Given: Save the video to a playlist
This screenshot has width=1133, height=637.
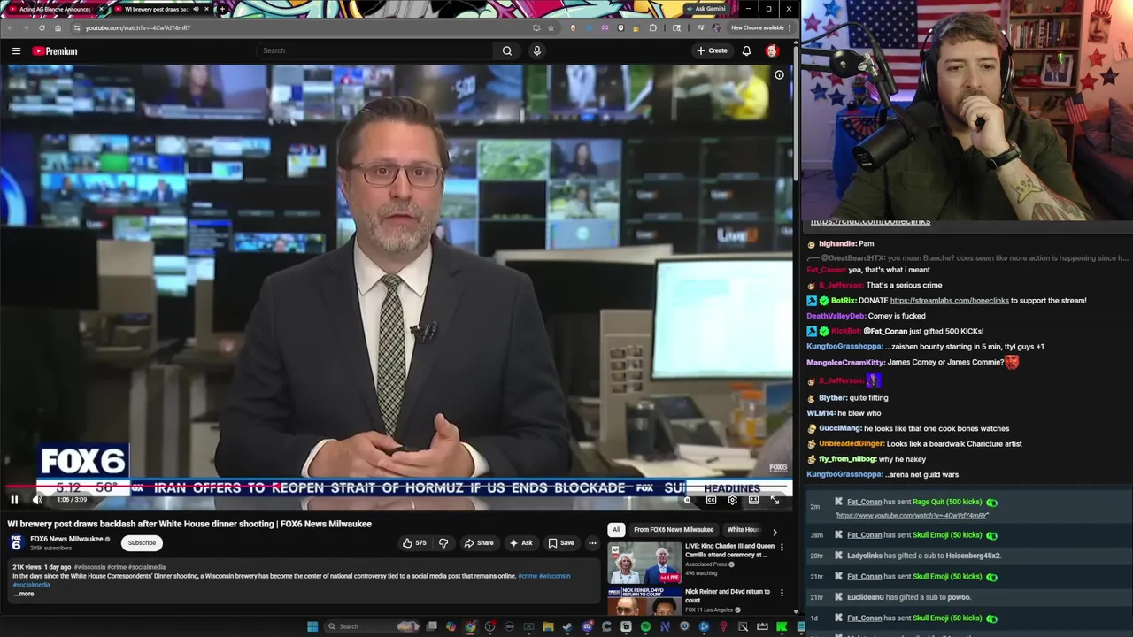Looking at the screenshot, I should pos(561,543).
